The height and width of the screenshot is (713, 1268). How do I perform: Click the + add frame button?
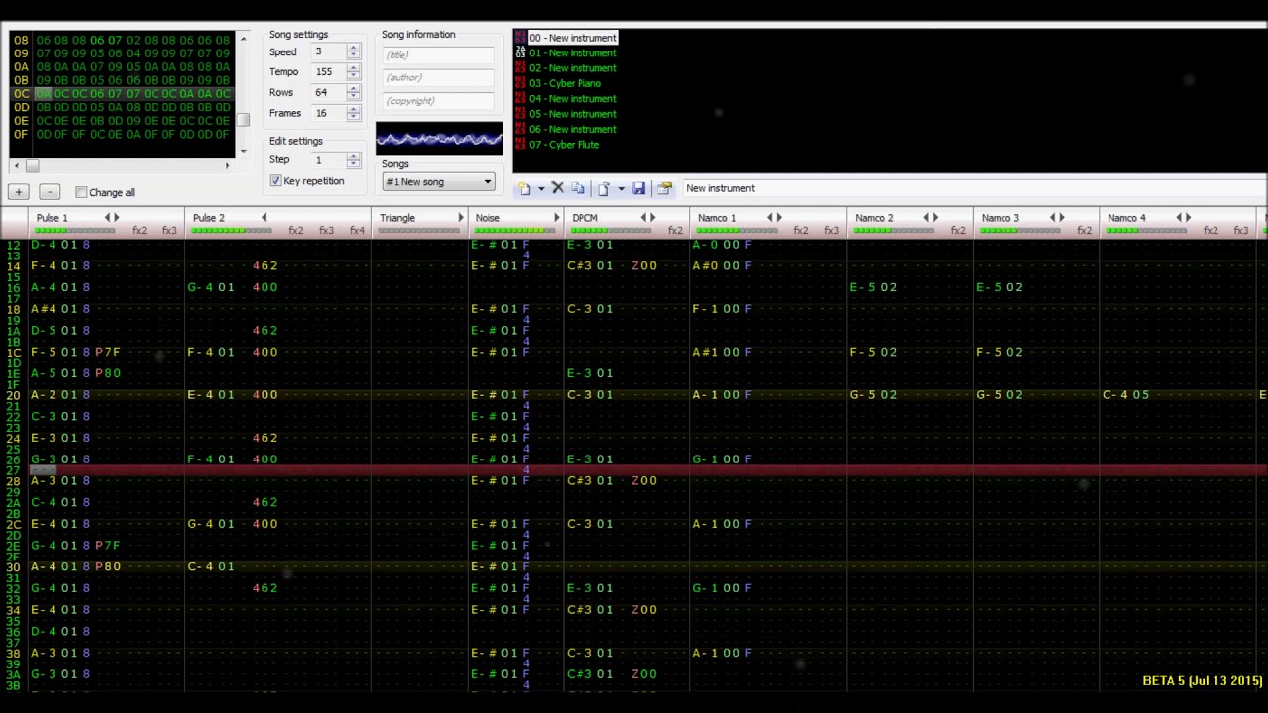click(x=19, y=192)
